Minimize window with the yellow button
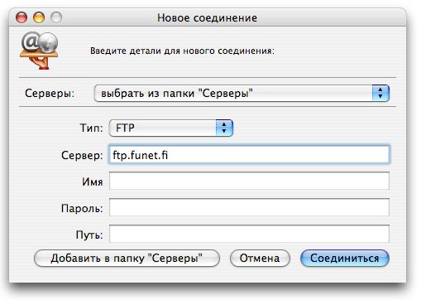The height and width of the screenshot is (300, 421). pos(39,17)
